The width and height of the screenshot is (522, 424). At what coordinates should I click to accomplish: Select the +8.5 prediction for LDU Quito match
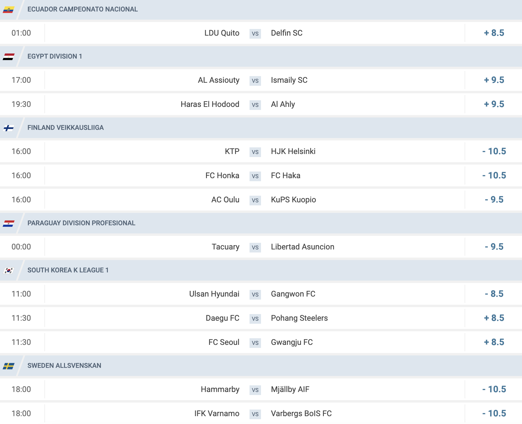[494, 33]
